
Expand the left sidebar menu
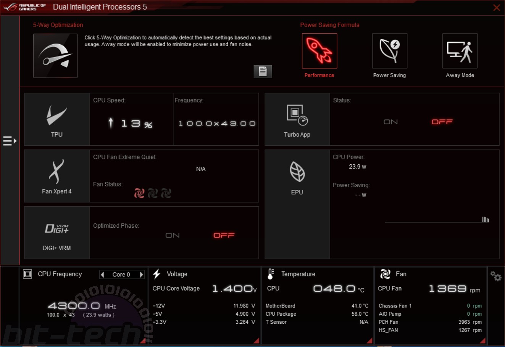pyautogui.click(x=10, y=141)
